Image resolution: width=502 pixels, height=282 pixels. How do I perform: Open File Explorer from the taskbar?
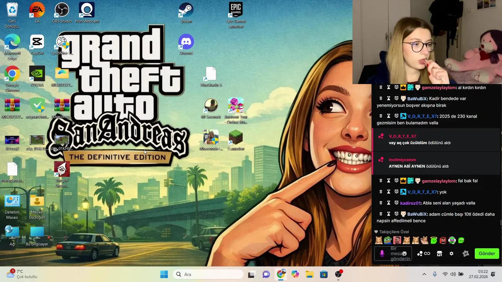309,274
